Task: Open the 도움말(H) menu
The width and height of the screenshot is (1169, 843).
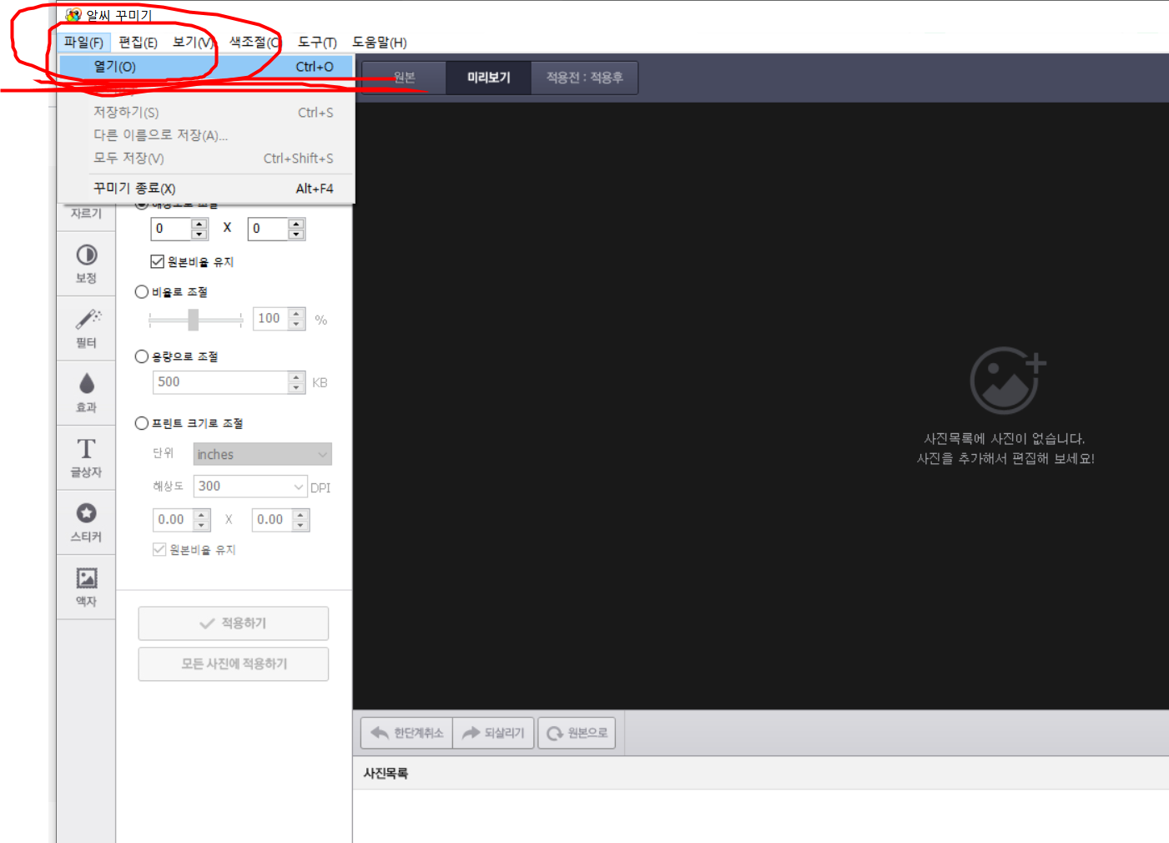Action: click(379, 43)
